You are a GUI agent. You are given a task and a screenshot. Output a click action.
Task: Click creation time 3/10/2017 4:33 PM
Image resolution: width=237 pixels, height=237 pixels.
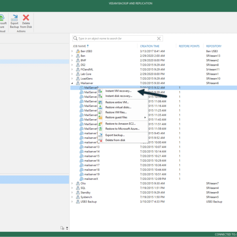pyautogui.click(x=152, y=202)
